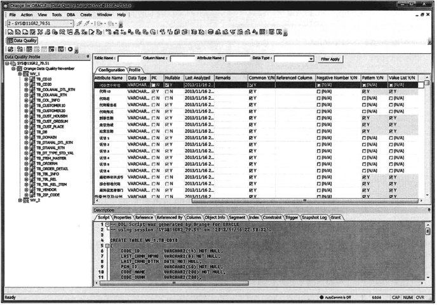Click the Attribute Name filter input
The height and width of the screenshot is (305, 439).
(238, 59)
